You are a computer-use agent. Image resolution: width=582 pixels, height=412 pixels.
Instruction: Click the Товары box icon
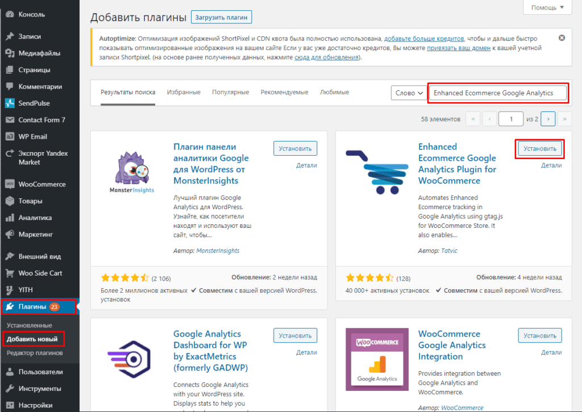(10, 201)
